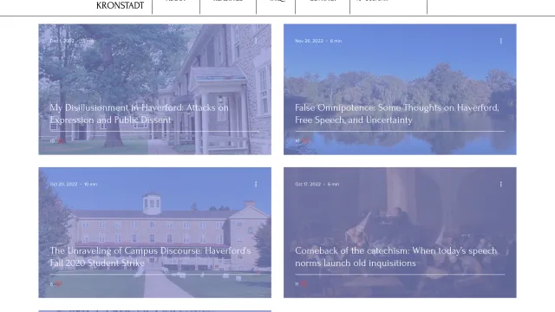Like the False Omnipotence post
Image resolution: width=555 pixels, height=312 pixels.
pos(305,141)
